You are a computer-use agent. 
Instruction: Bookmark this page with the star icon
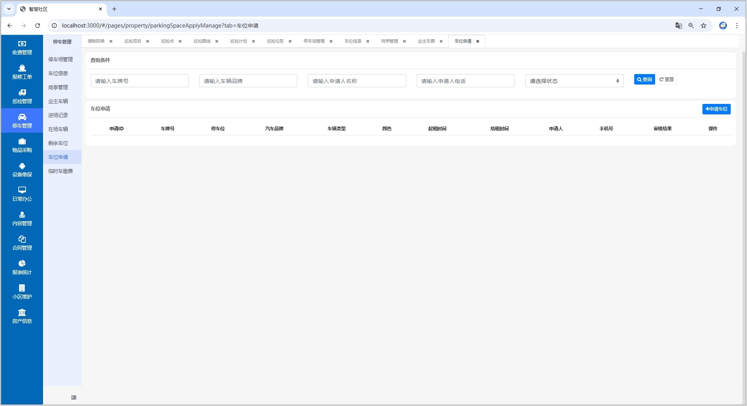click(x=704, y=26)
